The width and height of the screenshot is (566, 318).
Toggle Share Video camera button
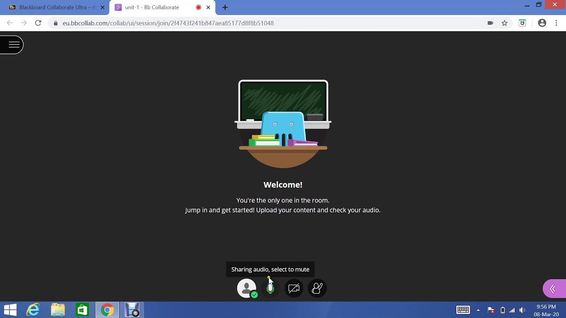[x=294, y=288]
